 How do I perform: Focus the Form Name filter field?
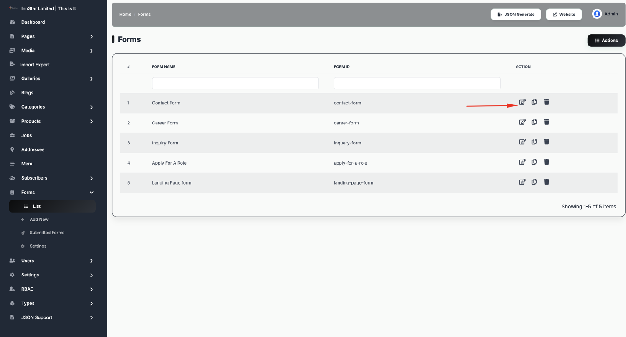[x=235, y=83]
